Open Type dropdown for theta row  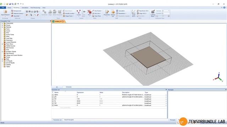point(166,105)
